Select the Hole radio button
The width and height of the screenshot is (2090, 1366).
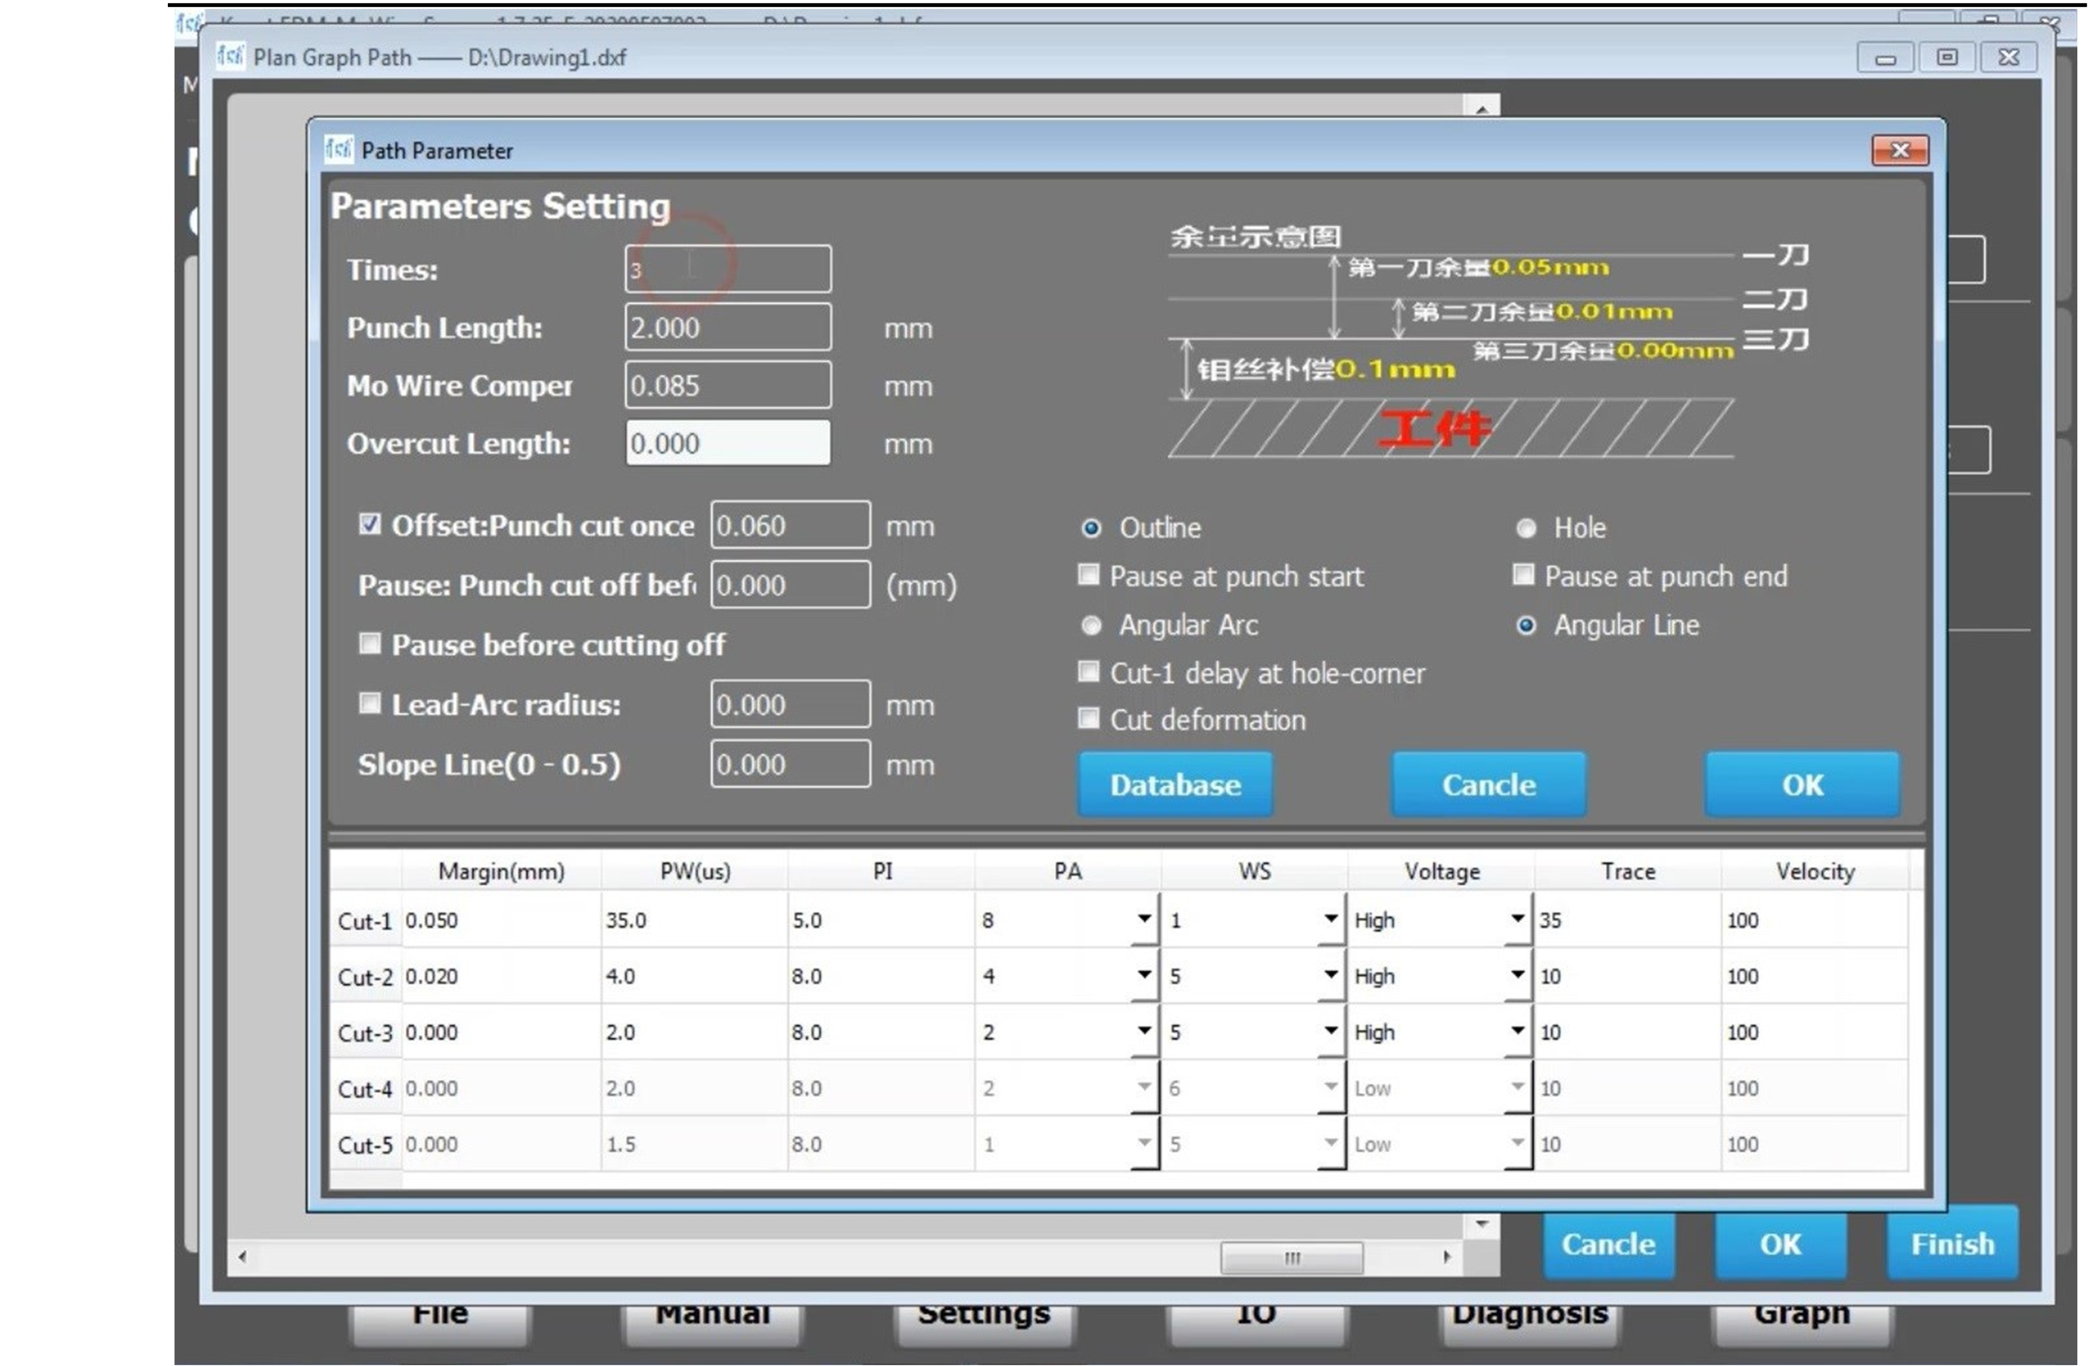tap(1526, 528)
